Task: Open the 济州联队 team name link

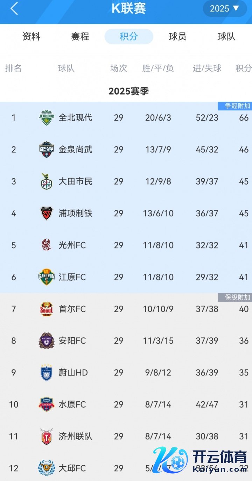Action: (75, 436)
